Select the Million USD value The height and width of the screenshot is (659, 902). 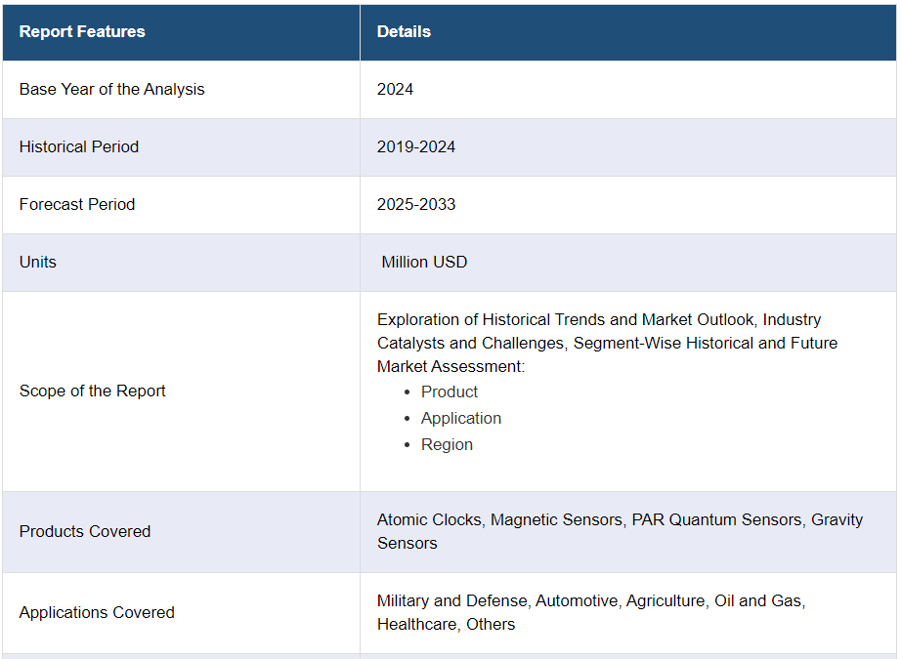(424, 262)
